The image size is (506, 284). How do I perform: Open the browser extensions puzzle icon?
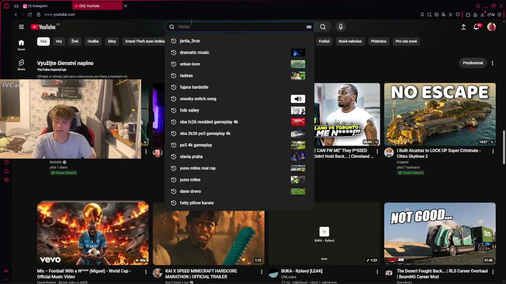[468, 15]
